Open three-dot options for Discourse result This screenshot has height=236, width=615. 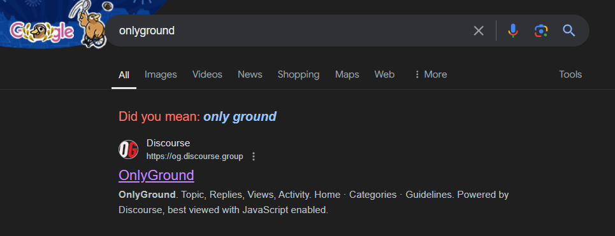[x=254, y=156]
